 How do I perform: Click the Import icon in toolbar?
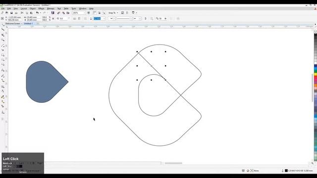click(58, 13)
